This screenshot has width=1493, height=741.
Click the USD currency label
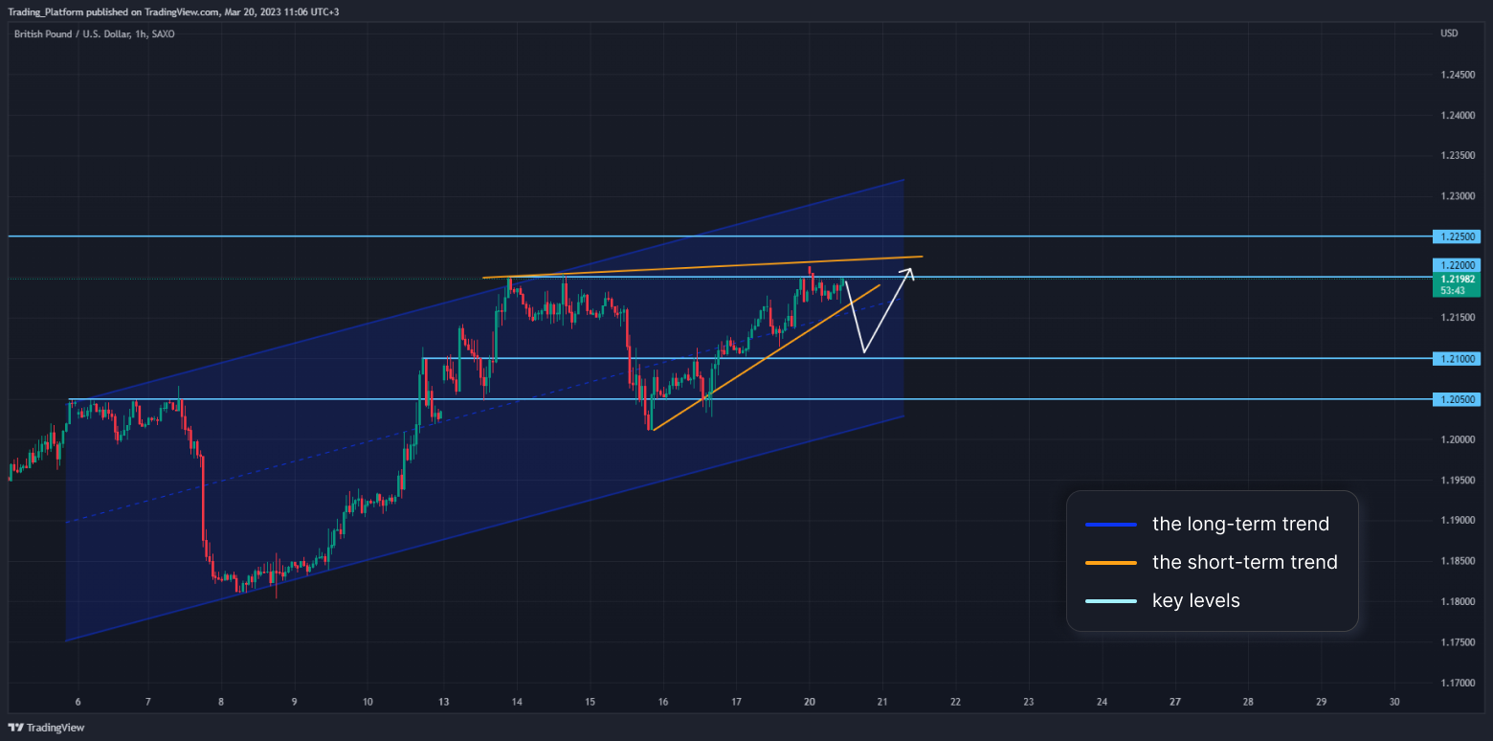1449,34
